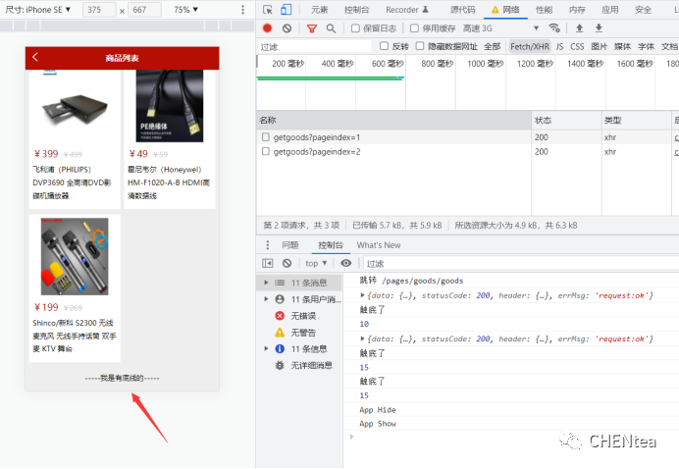Image resolution: width=679 pixels, height=469 pixels.
Task: Open the '源代码' Sources tab
Action: 462,10
